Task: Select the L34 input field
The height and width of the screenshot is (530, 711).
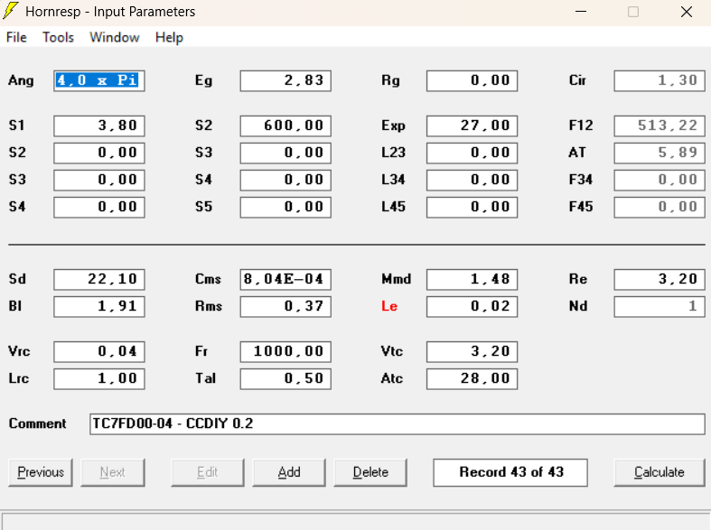Action: [x=472, y=180]
